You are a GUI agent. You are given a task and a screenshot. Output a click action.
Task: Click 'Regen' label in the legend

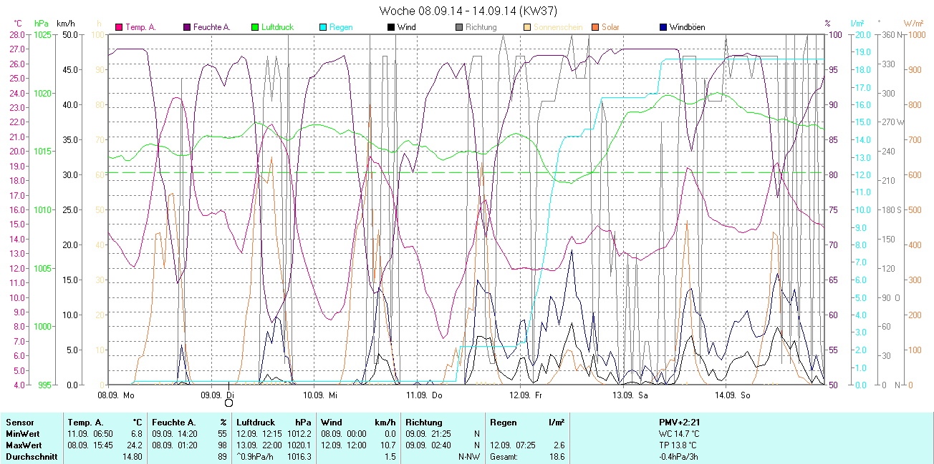[x=341, y=27]
